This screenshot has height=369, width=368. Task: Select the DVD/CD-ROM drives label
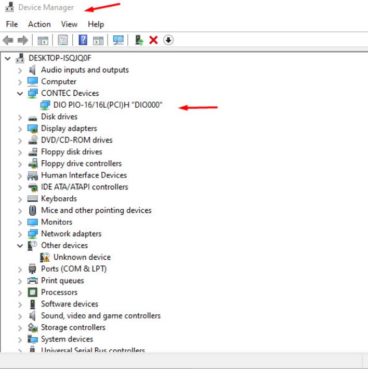(76, 140)
